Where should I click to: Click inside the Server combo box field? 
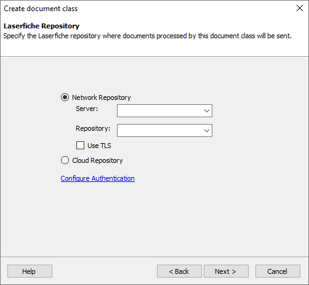164,111
